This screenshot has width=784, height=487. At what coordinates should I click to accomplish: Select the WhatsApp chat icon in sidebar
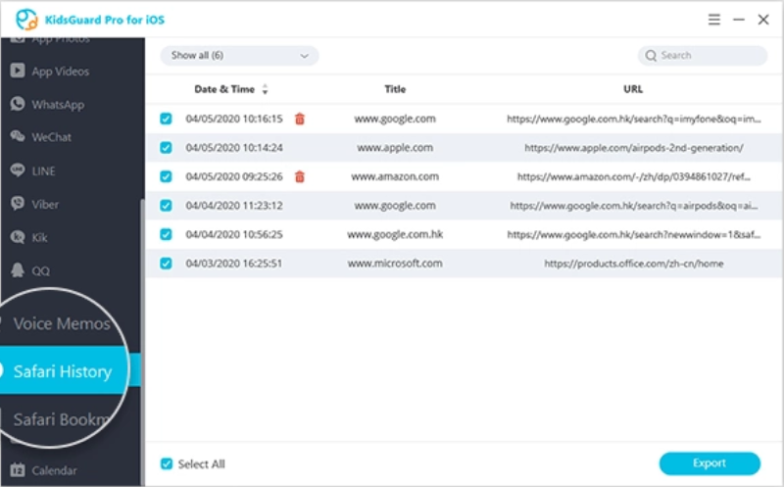(18, 104)
